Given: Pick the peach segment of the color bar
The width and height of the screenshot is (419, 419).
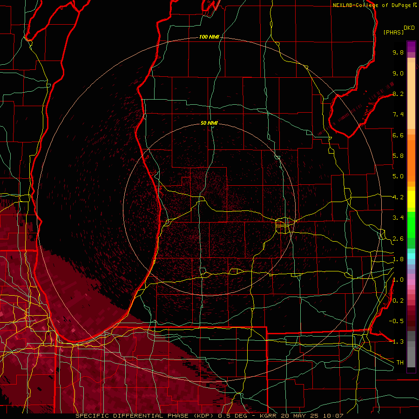Looking at the screenshot, I should (411, 95).
